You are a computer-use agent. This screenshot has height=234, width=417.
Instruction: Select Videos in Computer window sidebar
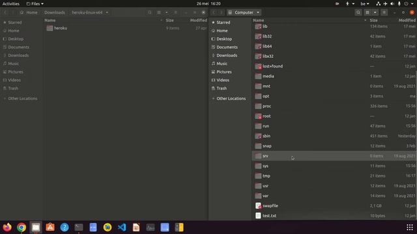pyautogui.click(x=230, y=80)
